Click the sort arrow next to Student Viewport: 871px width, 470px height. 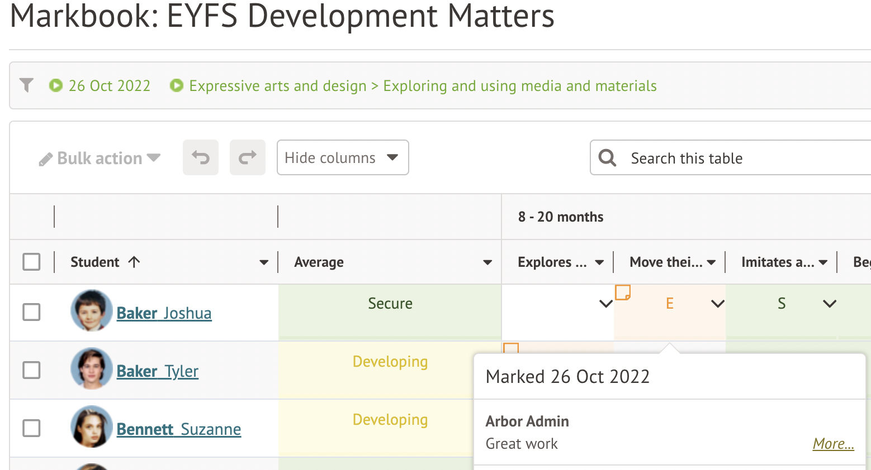[x=134, y=262]
